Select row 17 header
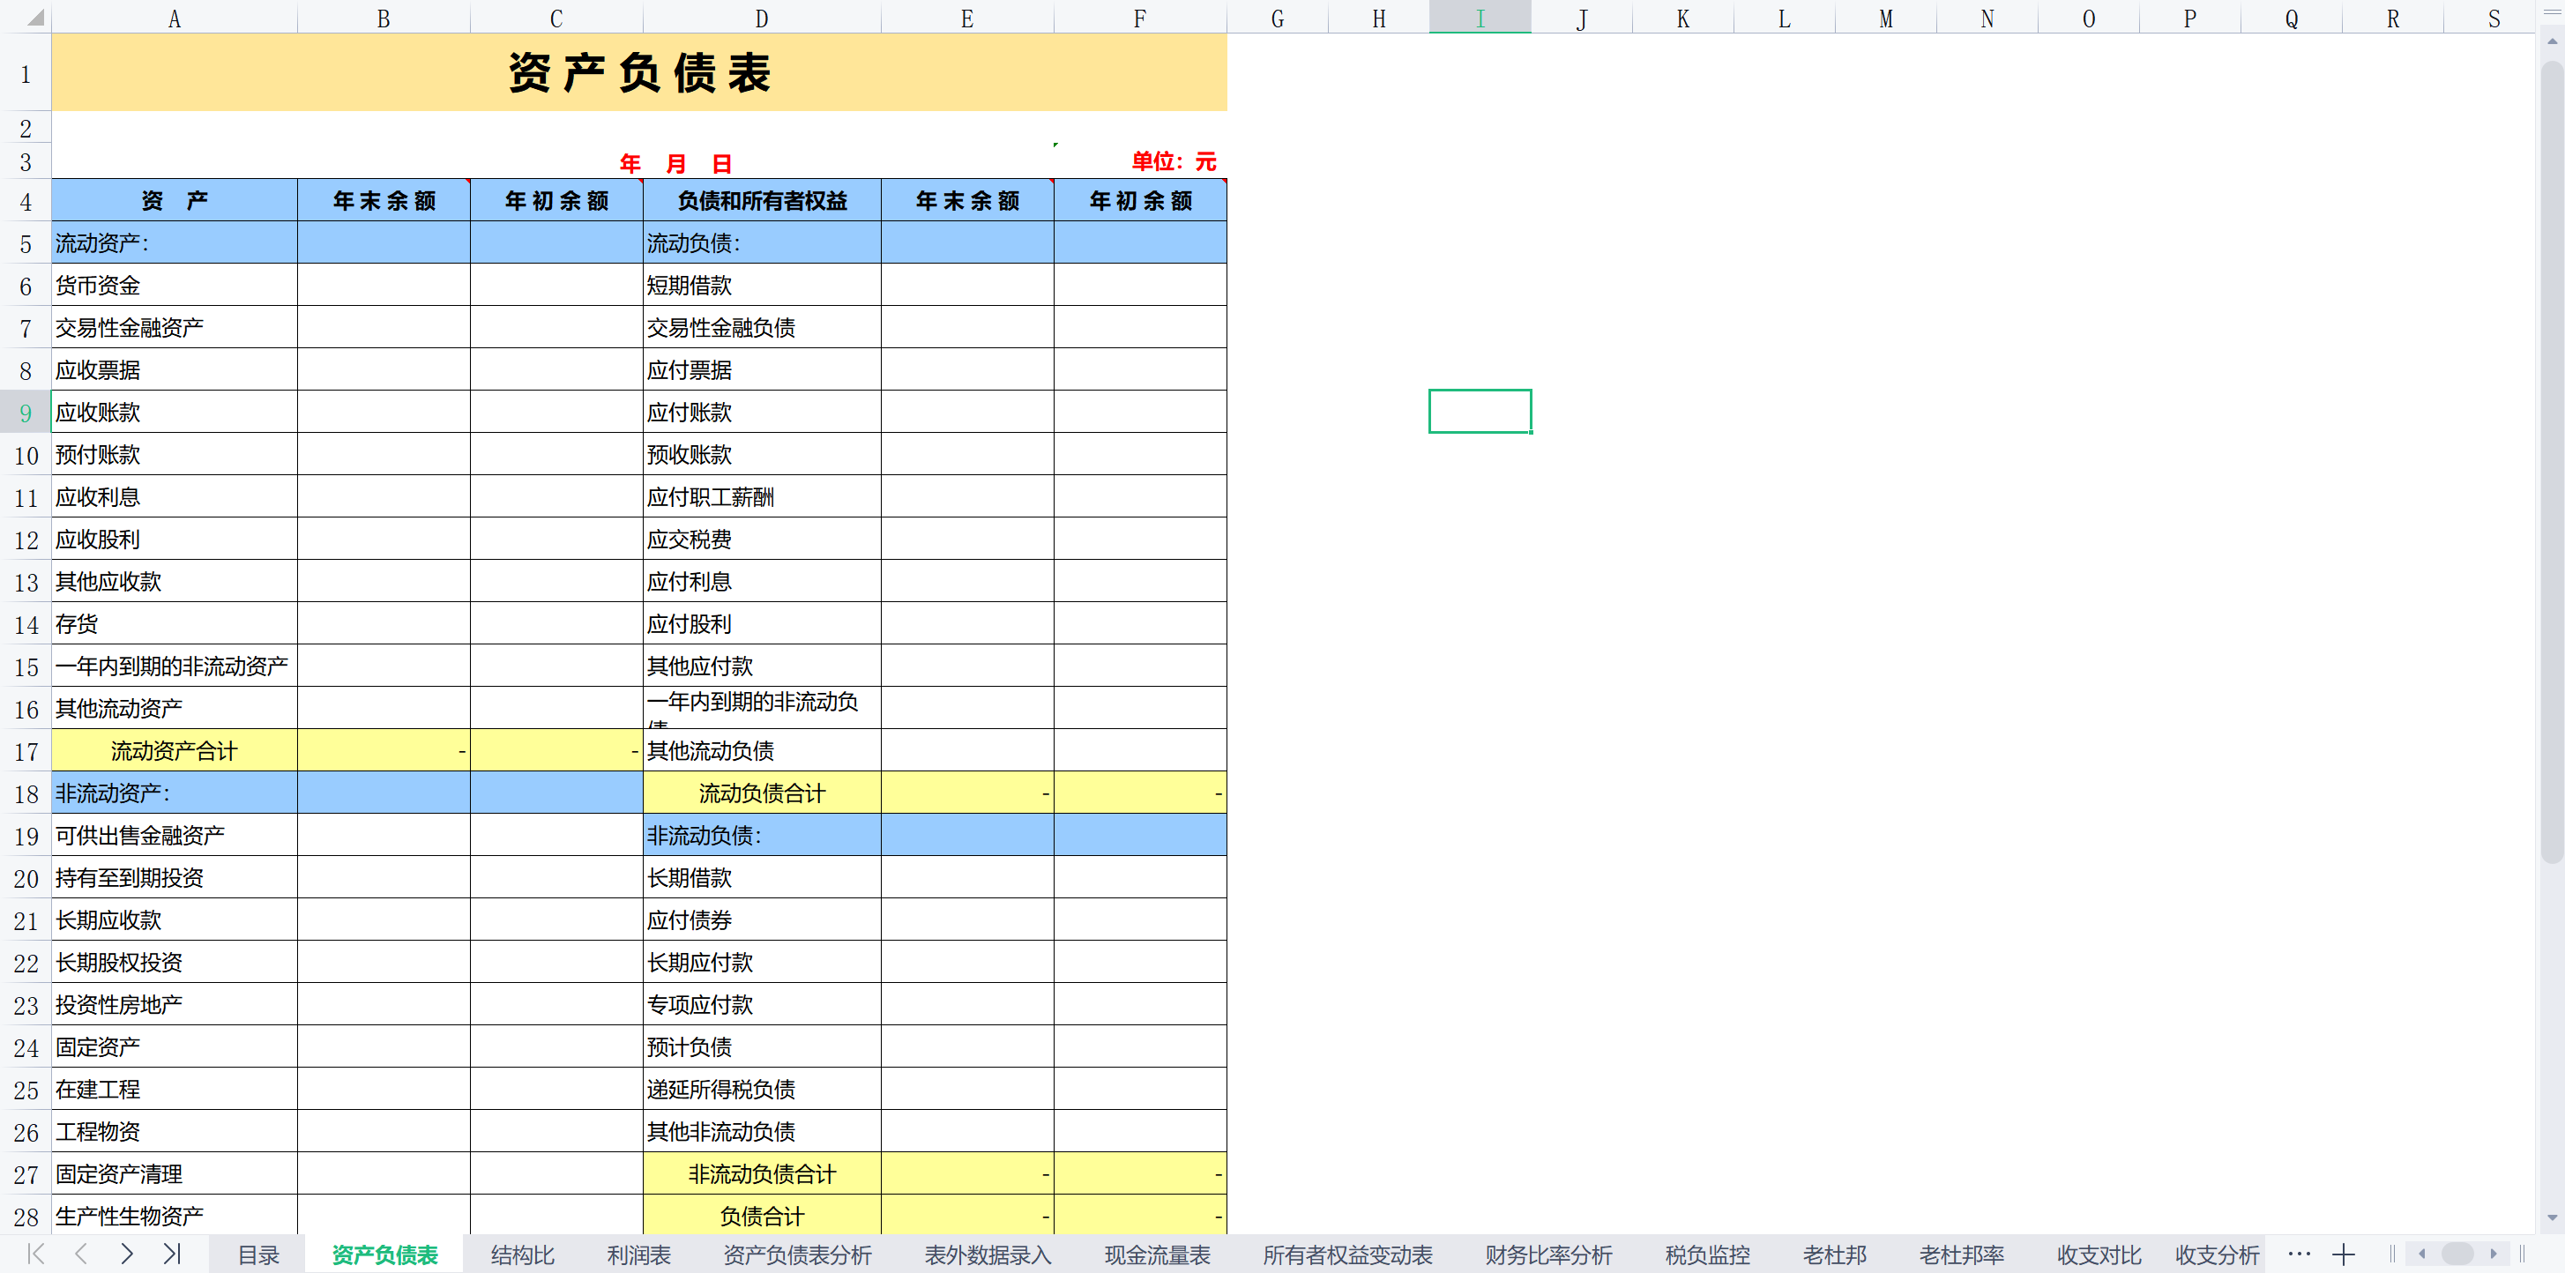 (26, 751)
